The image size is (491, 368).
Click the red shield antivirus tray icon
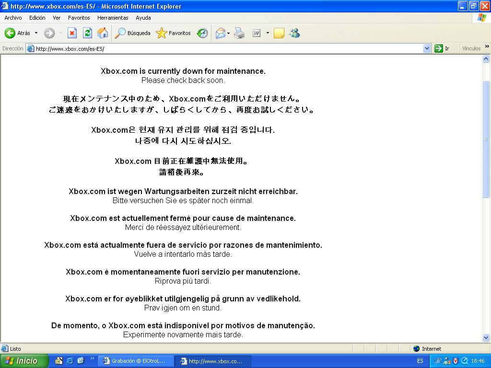click(x=456, y=361)
